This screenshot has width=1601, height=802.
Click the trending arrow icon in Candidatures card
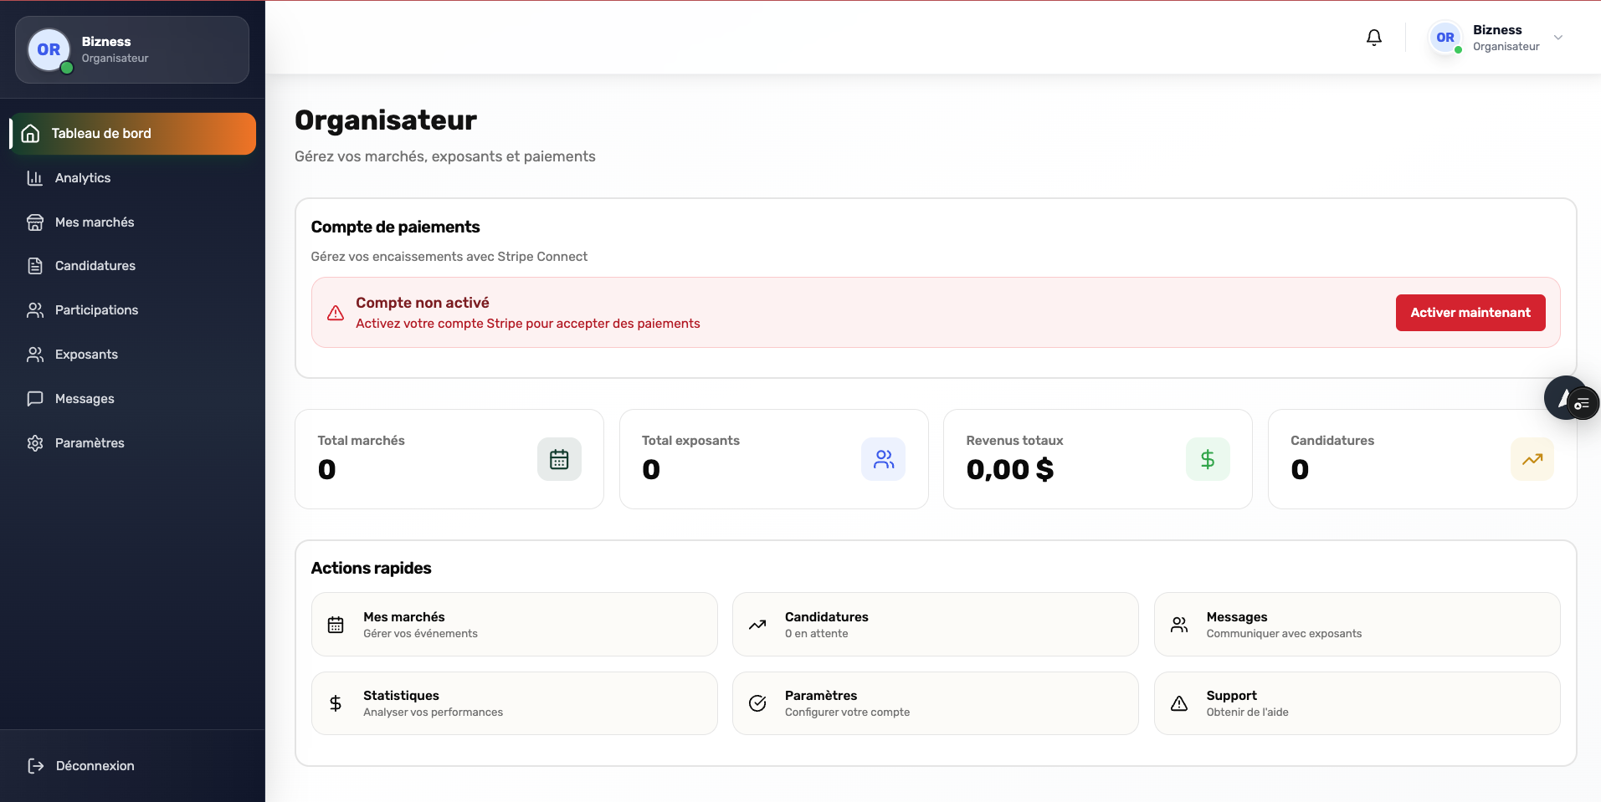pyautogui.click(x=1532, y=459)
